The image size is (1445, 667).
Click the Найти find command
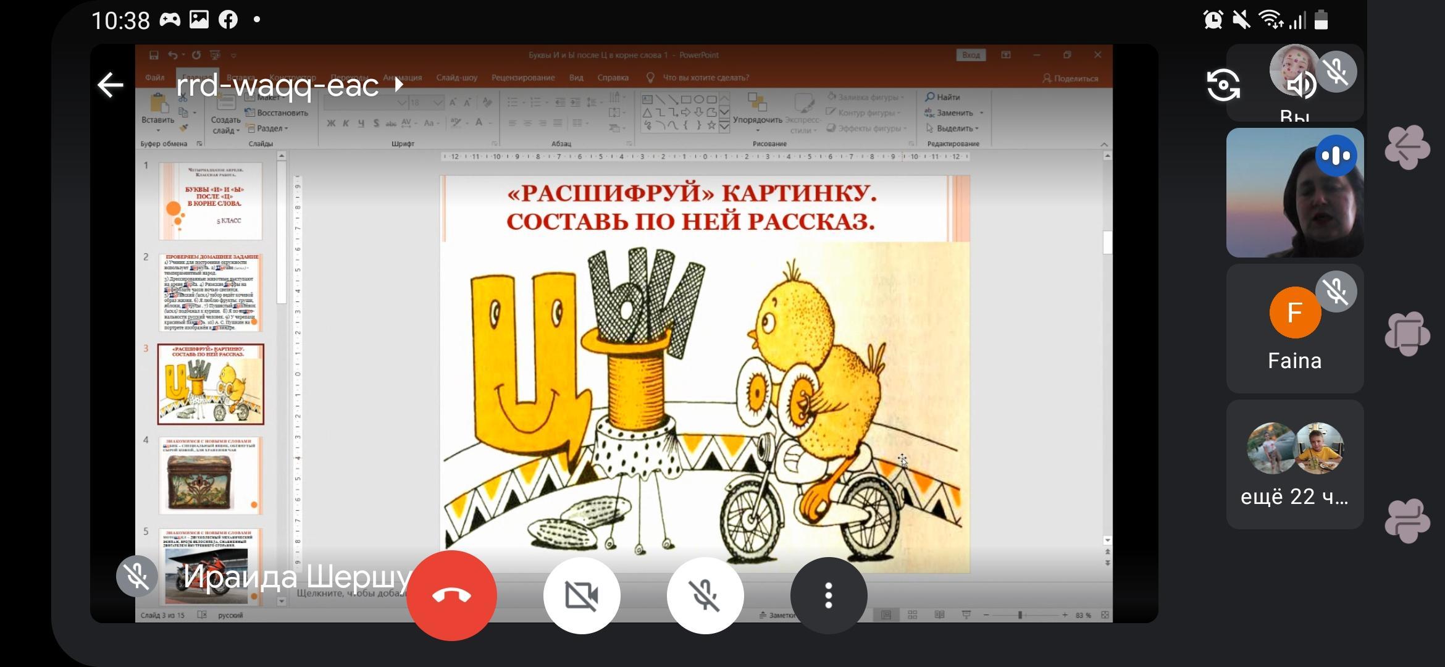pos(942,97)
